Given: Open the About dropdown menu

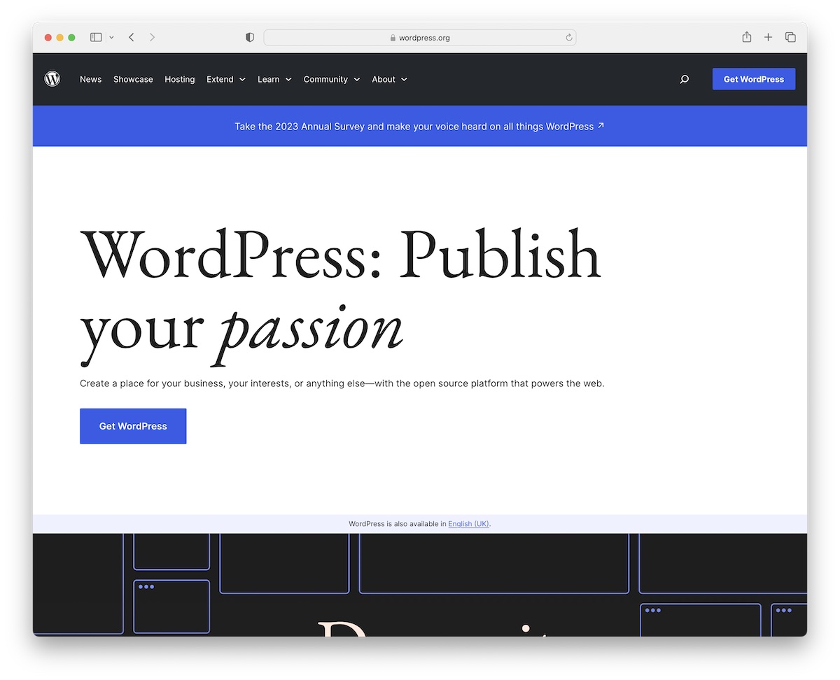Looking at the screenshot, I should pyautogui.click(x=388, y=79).
